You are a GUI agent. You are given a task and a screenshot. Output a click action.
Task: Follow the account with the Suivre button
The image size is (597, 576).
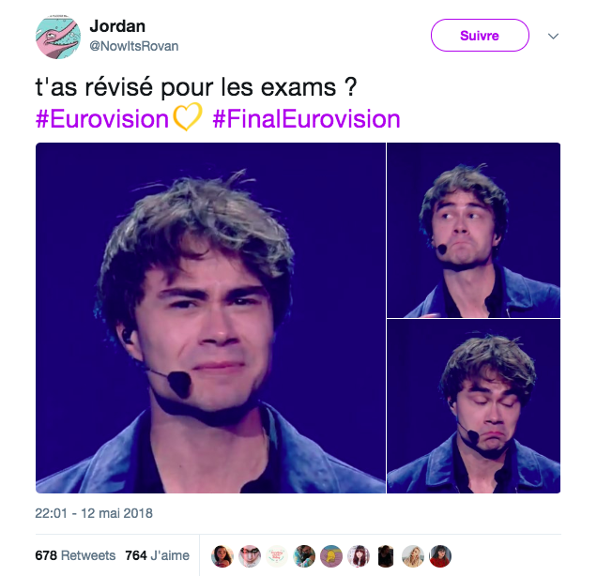[x=480, y=36]
